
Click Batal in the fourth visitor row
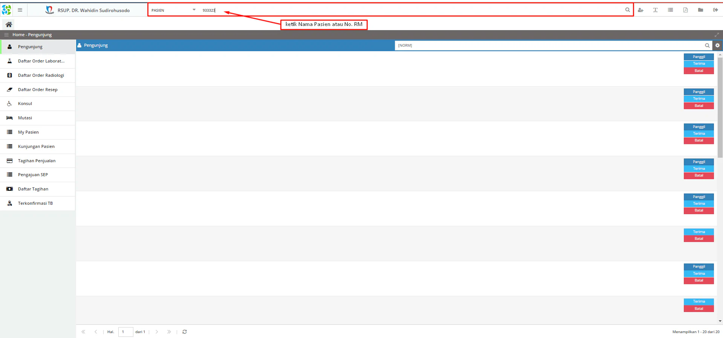tap(699, 175)
